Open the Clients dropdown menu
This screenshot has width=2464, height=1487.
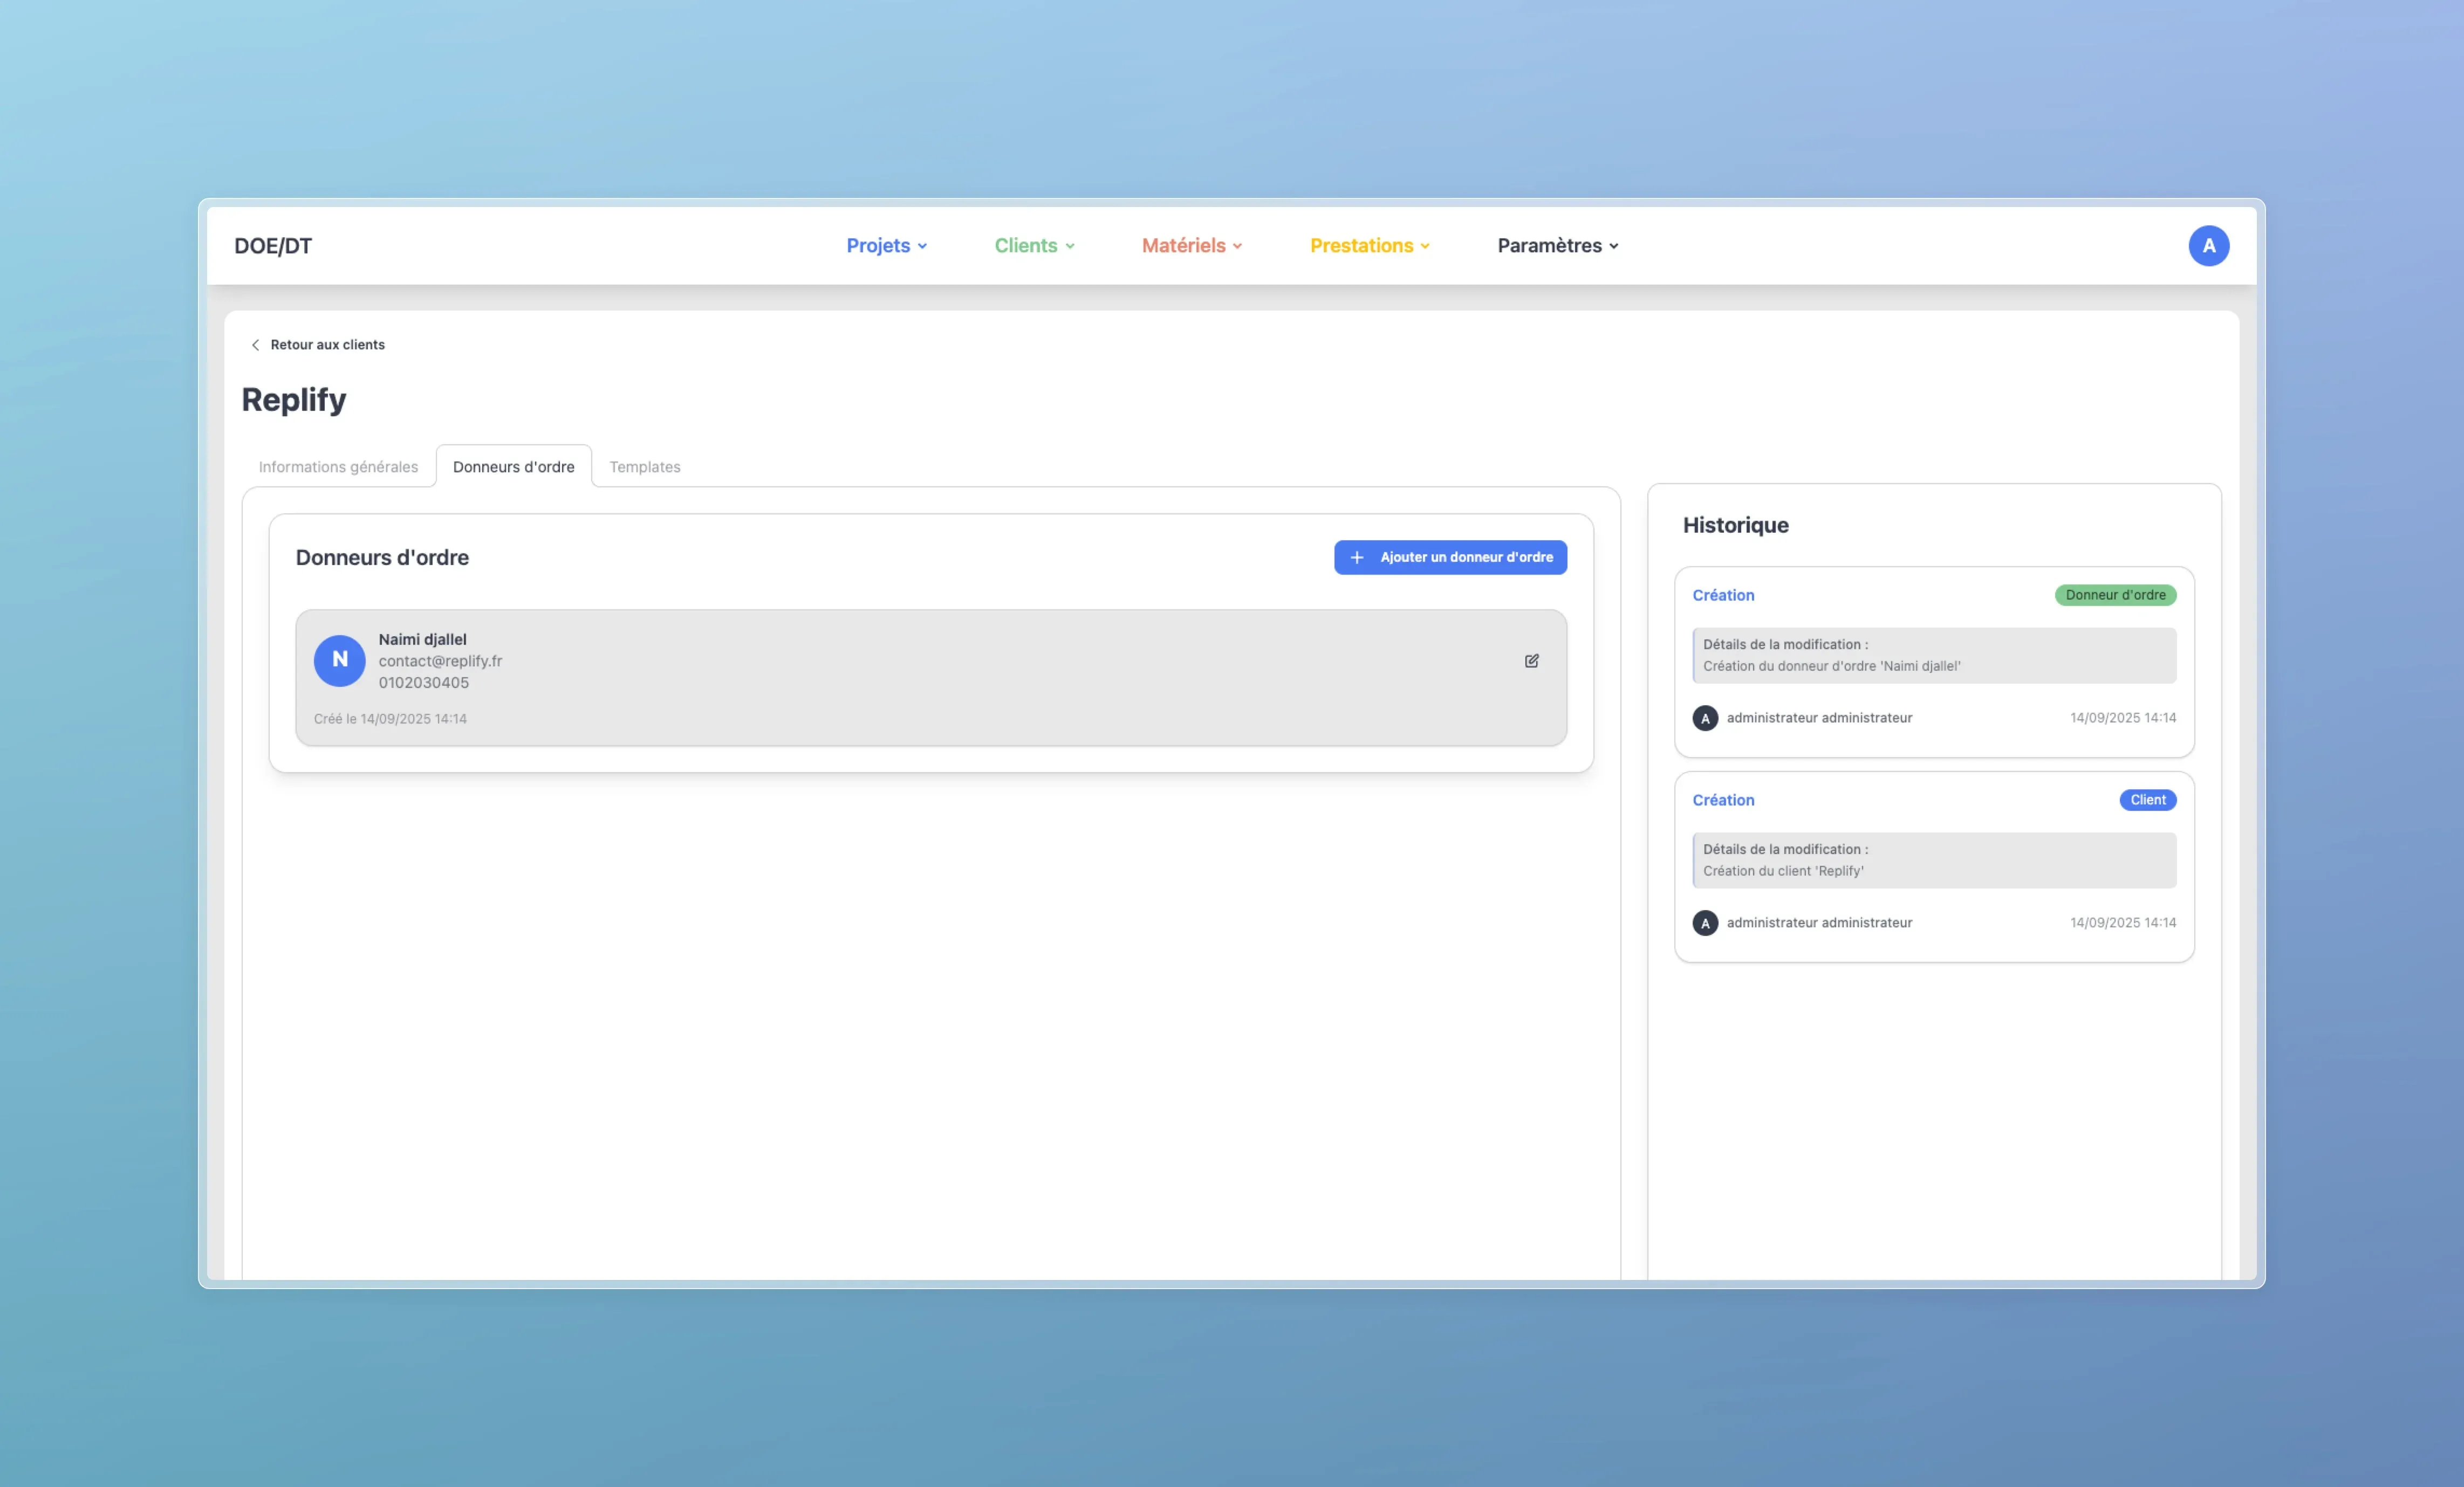point(1034,246)
